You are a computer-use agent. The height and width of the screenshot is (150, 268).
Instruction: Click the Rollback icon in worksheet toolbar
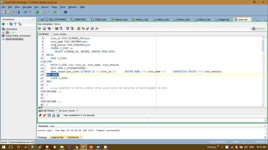(72, 29)
